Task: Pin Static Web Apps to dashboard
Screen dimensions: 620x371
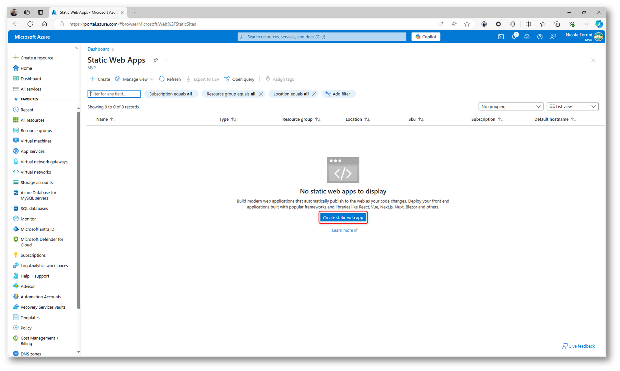Action: point(156,60)
